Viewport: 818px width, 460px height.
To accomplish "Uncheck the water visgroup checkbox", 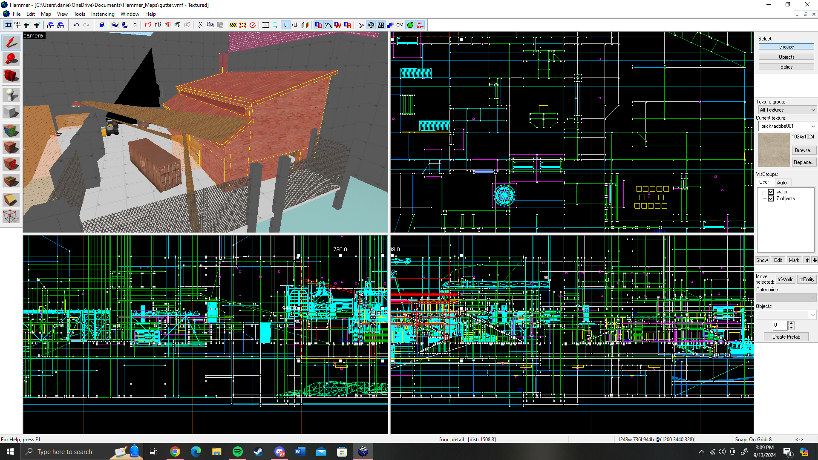I will click(x=771, y=192).
